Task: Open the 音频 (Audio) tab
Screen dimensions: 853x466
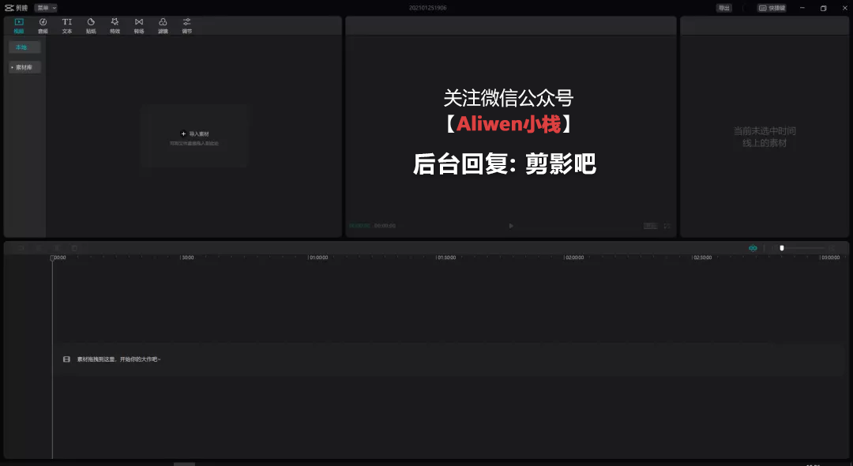Action: click(x=43, y=25)
